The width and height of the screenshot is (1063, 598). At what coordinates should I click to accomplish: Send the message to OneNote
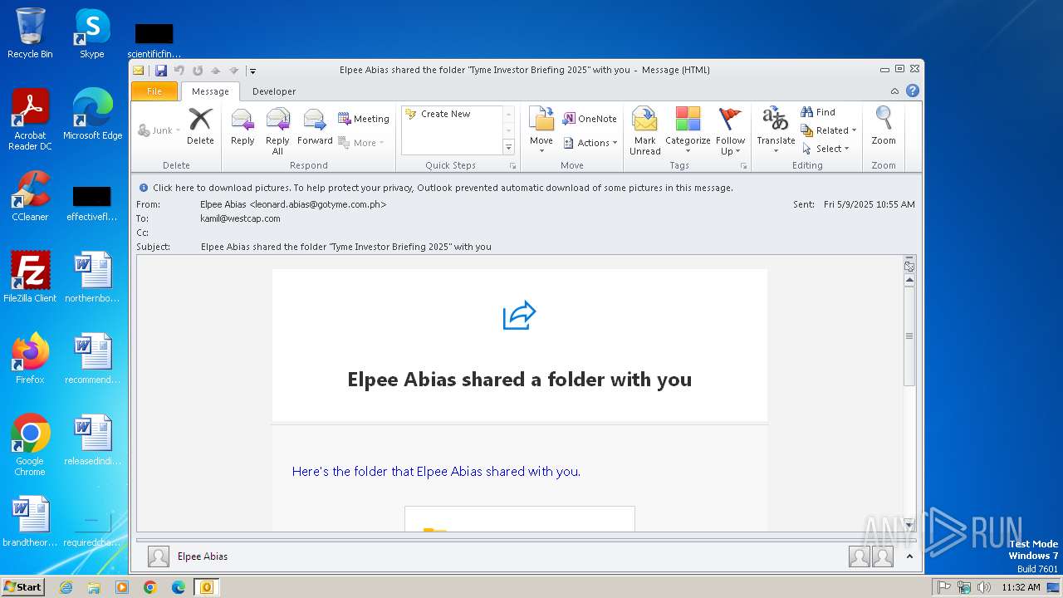pyautogui.click(x=590, y=119)
